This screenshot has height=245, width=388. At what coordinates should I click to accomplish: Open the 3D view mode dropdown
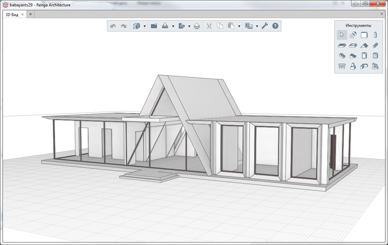coord(144,25)
